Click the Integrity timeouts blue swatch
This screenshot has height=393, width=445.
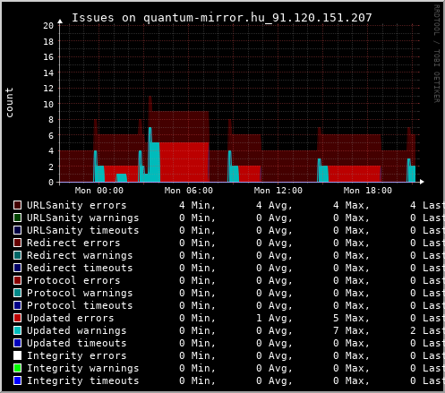coord(18,380)
